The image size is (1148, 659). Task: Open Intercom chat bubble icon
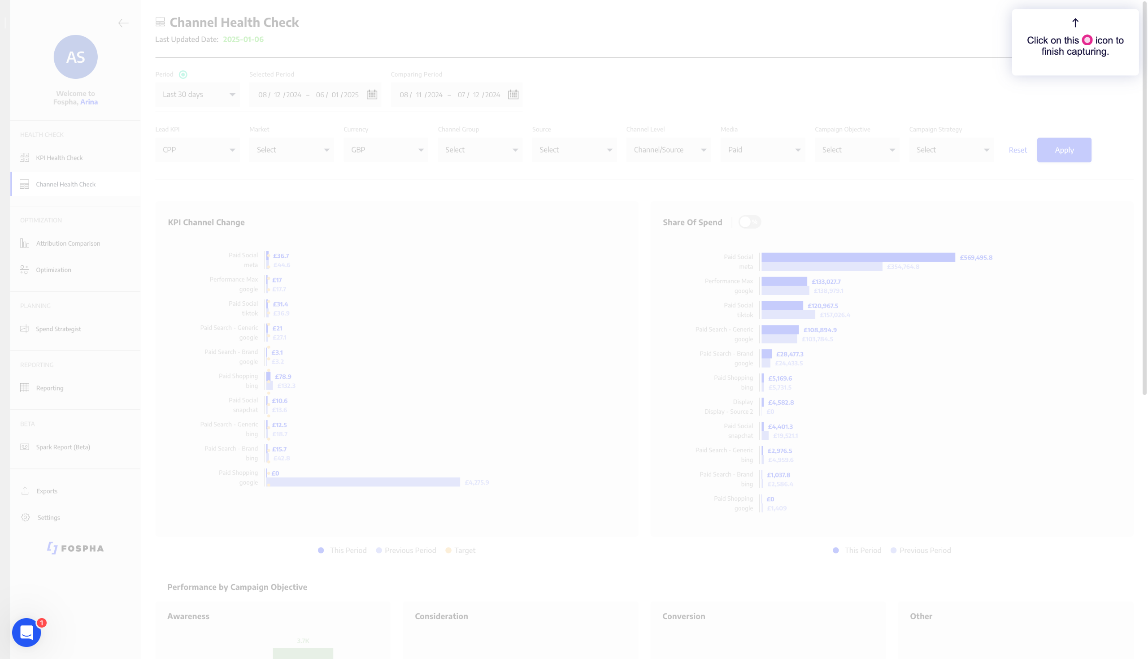click(x=27, y=632)
